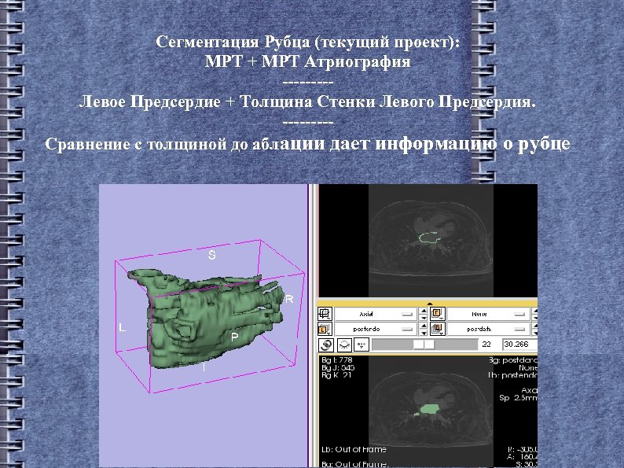Image resolution: width=624 pixels, height=468 pixels.
Task: Toggle the link slice views icon
Action: [x=325, y=345]
